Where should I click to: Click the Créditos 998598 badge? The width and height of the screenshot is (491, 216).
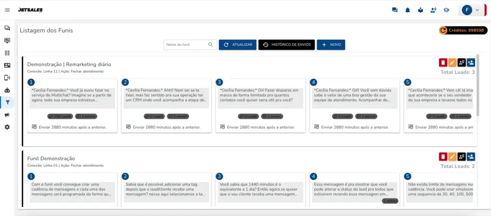pos(463,30)
